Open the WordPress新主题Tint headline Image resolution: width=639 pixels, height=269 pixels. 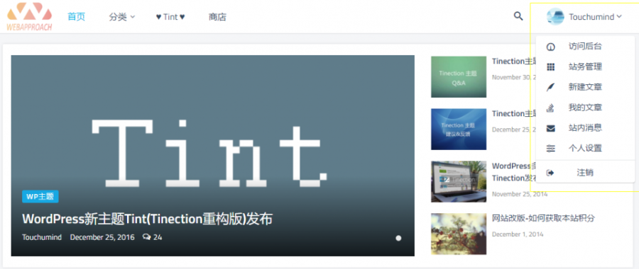[147, 219]
